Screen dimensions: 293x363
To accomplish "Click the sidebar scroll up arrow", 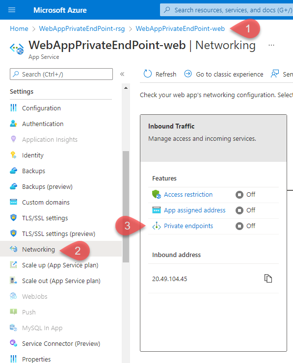I will (126, 88).
